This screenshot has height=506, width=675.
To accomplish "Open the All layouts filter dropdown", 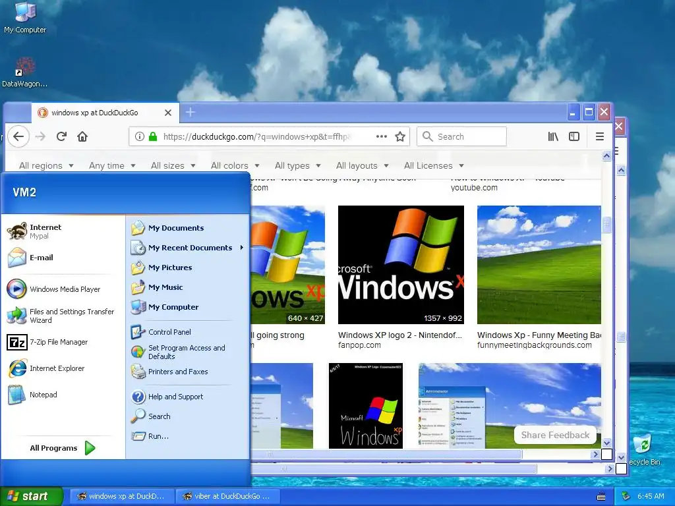I will pyautogui.click(x=363, y=165).
